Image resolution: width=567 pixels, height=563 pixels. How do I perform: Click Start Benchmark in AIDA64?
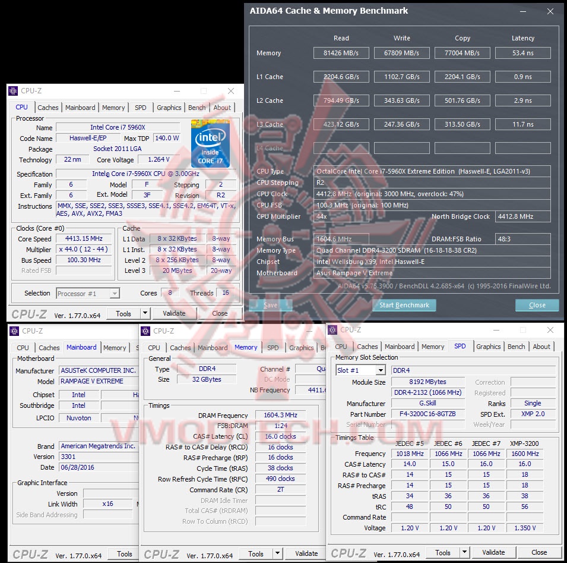(x=404, y=305)
